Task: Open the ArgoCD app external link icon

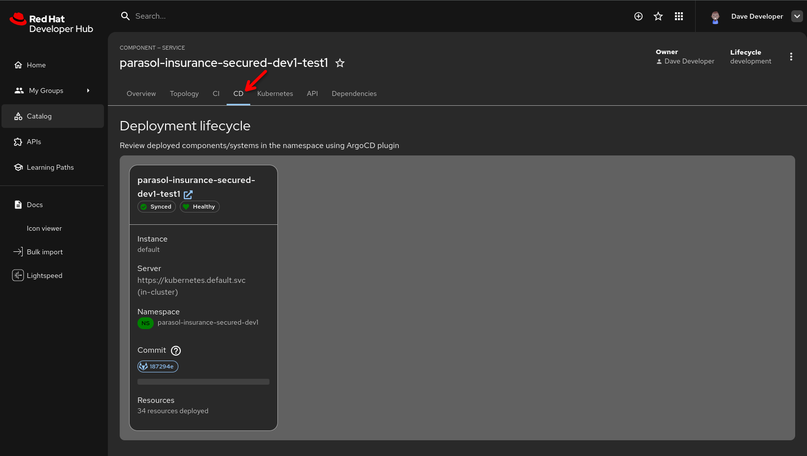Action: pos(188,194)
